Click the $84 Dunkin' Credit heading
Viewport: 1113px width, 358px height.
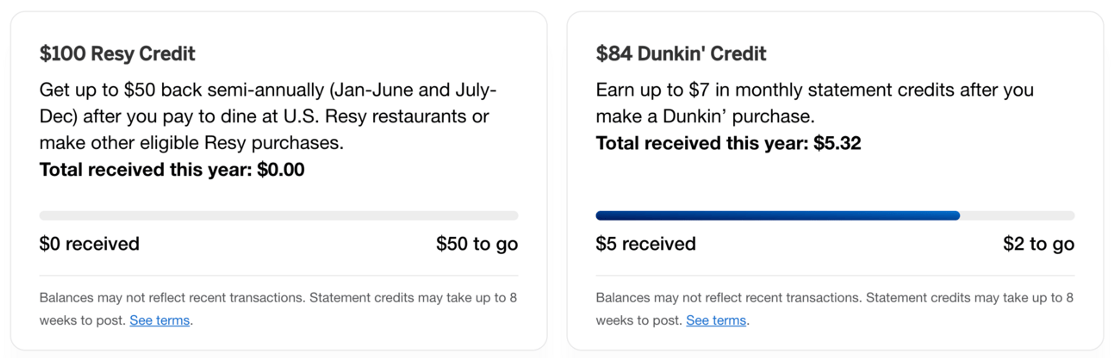click(x=681, y=54)
